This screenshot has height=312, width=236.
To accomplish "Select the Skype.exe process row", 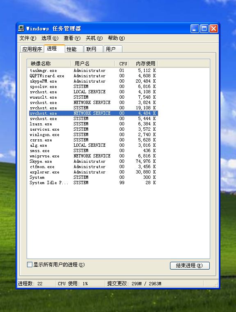I will (93, 161).
